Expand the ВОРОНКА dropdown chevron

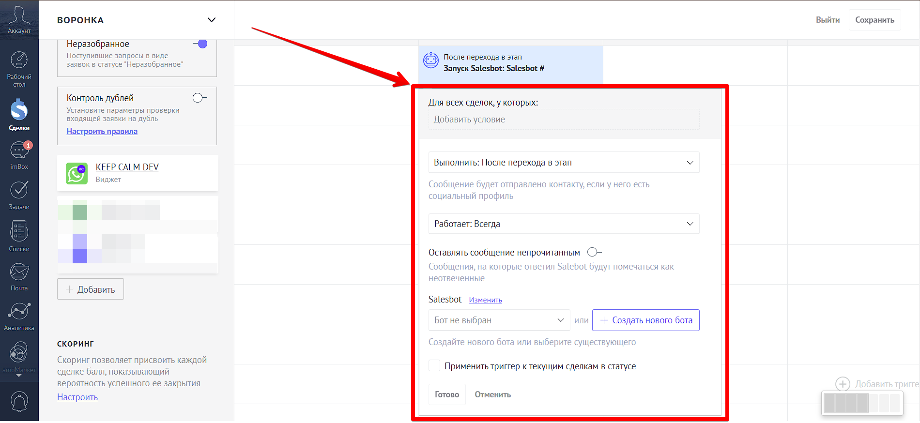212,20
